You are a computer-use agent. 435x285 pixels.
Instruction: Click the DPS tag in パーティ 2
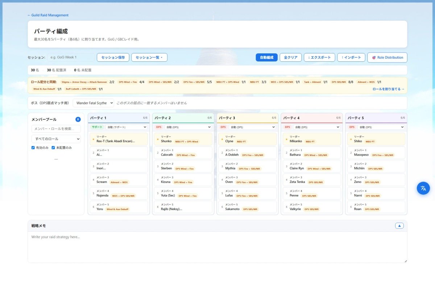click(159, 127)
